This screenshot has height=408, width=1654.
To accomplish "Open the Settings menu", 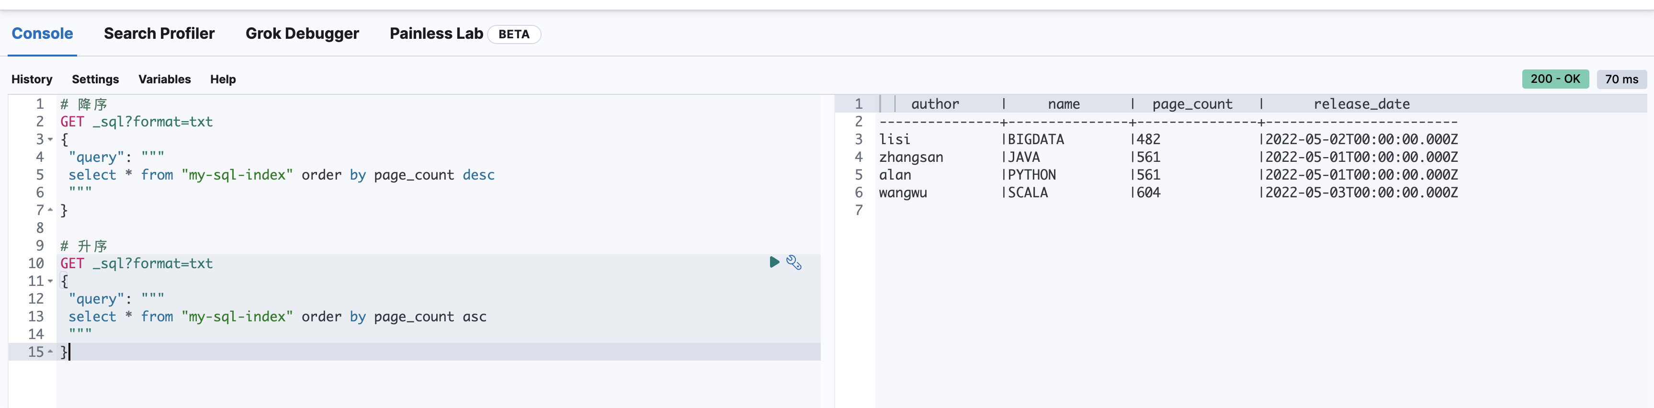I will pyautogui.click(x=95, y=79).
